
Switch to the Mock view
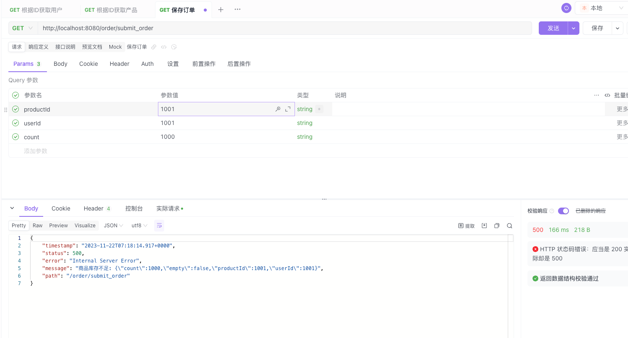115,47
